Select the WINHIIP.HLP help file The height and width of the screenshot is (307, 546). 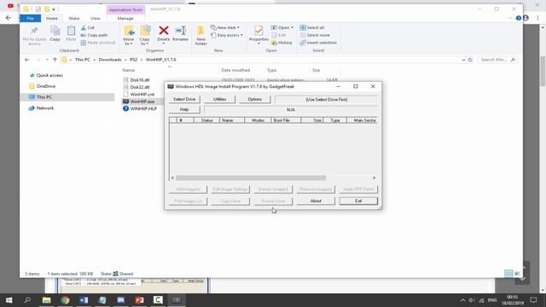pyautogui.click(x=143, y=108)
